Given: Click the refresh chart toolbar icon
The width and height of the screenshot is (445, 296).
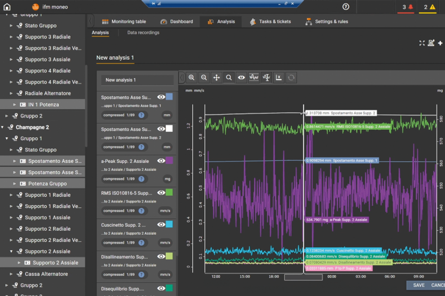Looking at the screenshot, I should [291, 77].
